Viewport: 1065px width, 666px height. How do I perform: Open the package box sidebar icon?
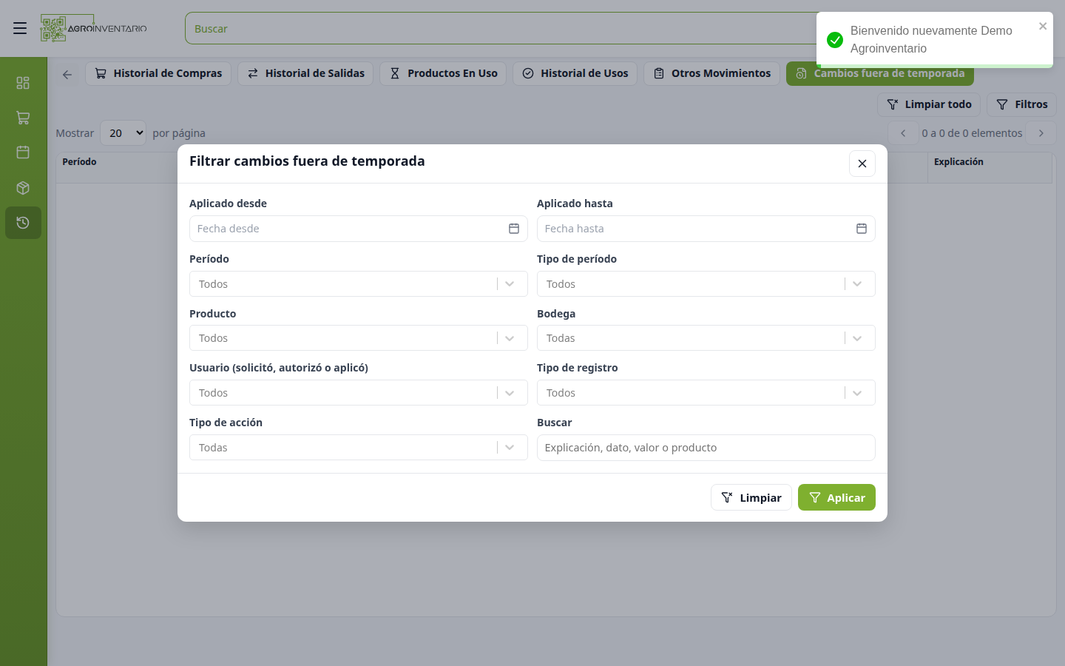(23, 188)
